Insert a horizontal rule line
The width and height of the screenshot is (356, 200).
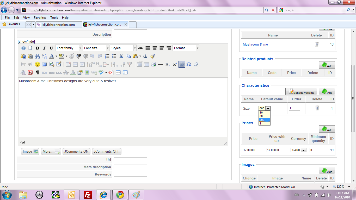(161, 64)
